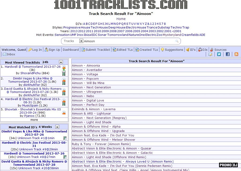
Task: Click play icon in Dimitri Vegas Most Viewed row
Action: [x=64, y=80]
